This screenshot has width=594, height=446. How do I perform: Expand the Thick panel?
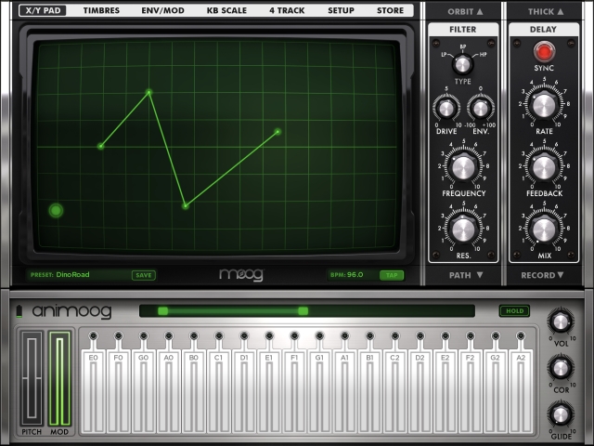[544, 11]
